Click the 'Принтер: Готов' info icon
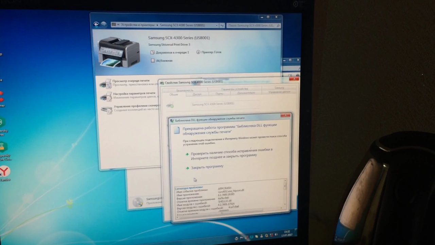Image resolution: width=435 pixels, height=245 pixels. tap(198, 52)
